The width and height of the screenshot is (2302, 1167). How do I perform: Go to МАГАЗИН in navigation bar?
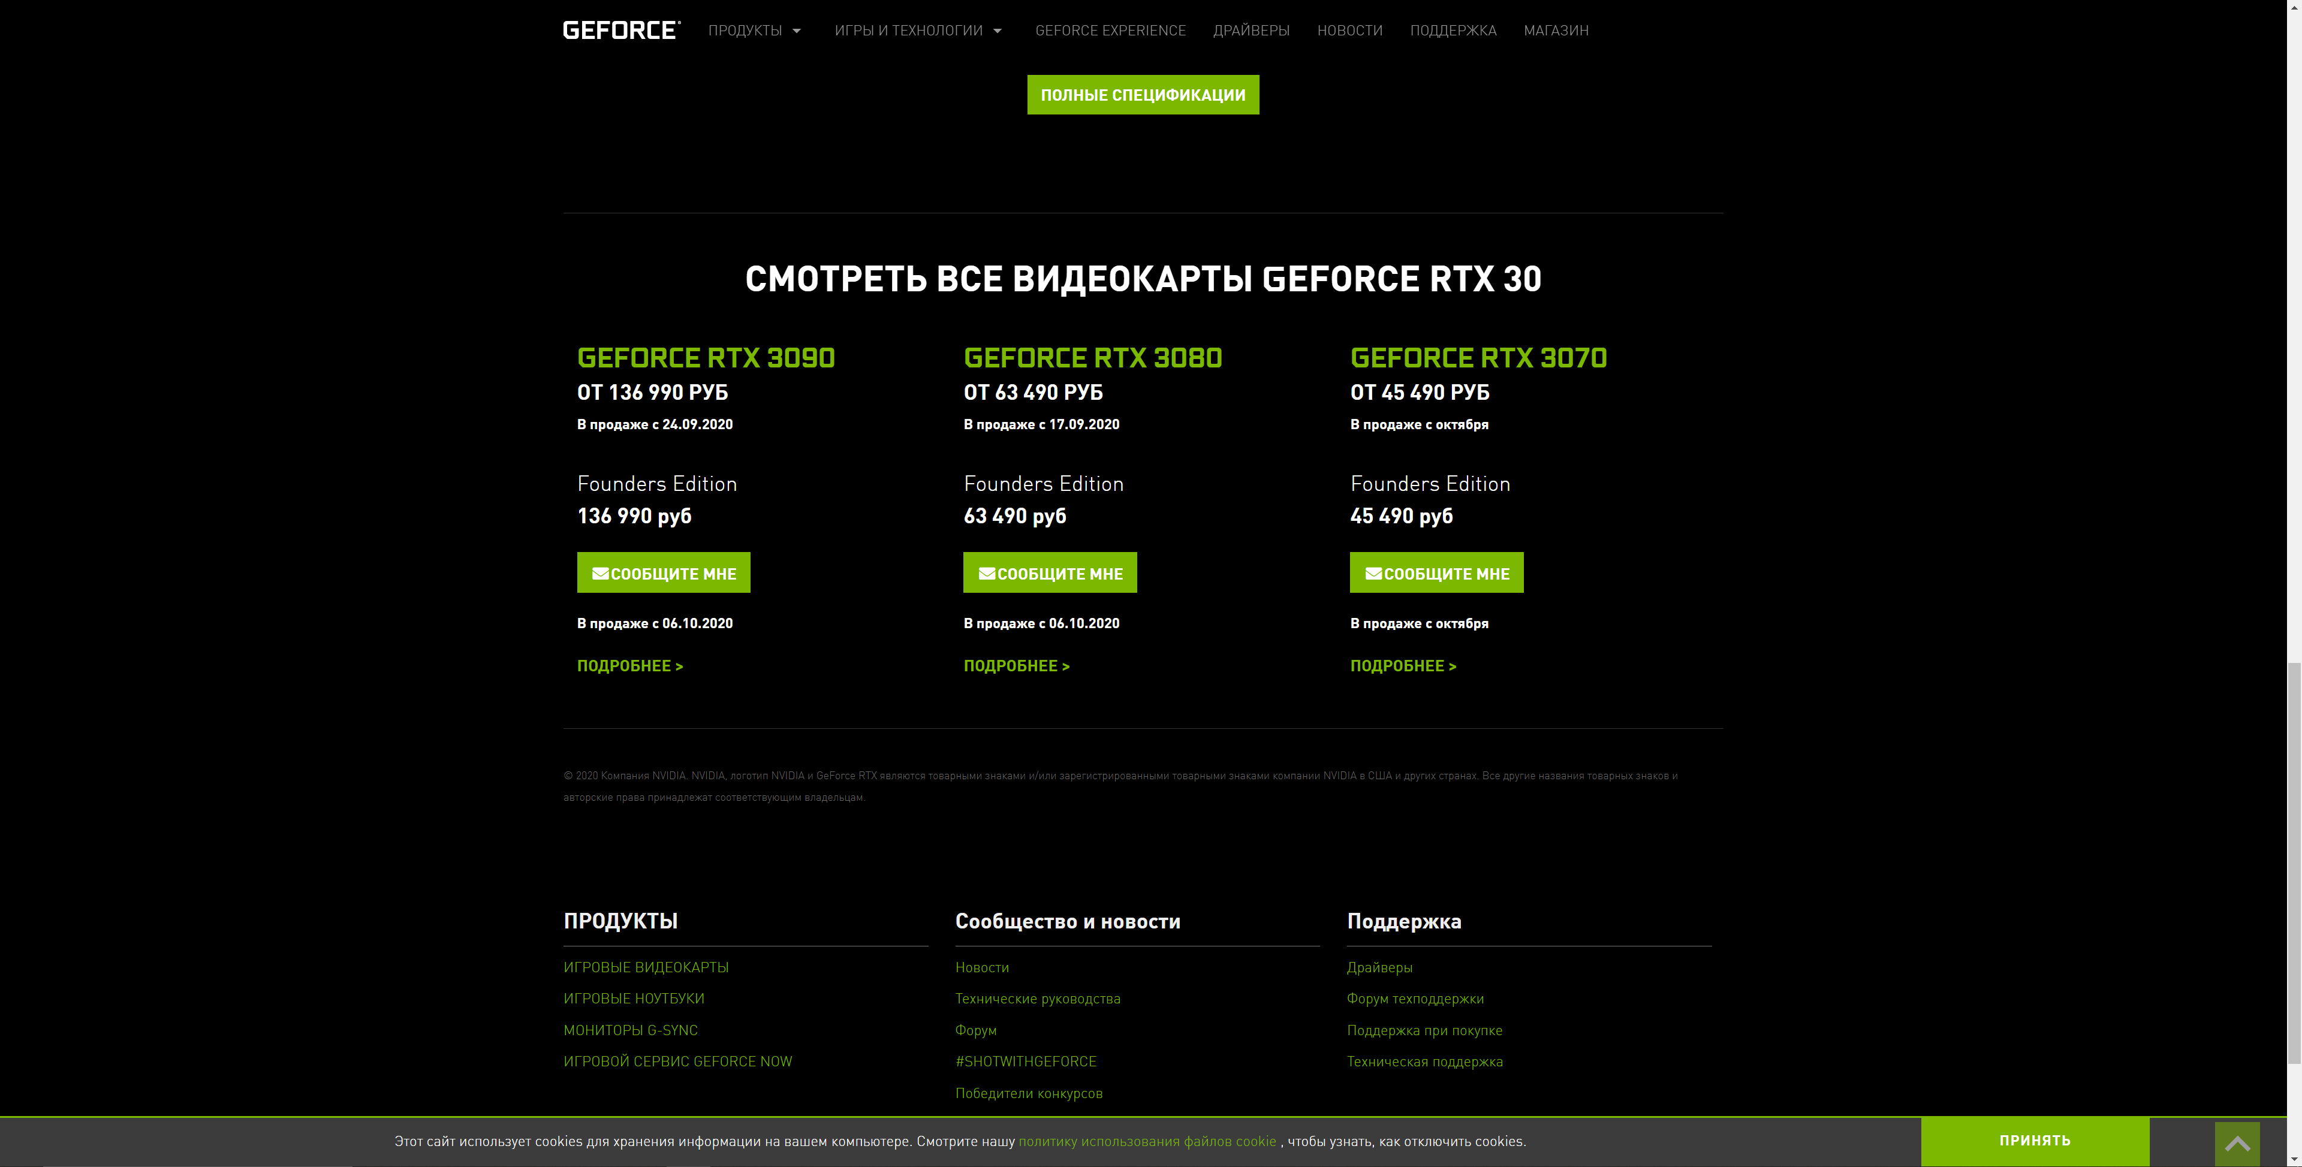pos(1556,31)
